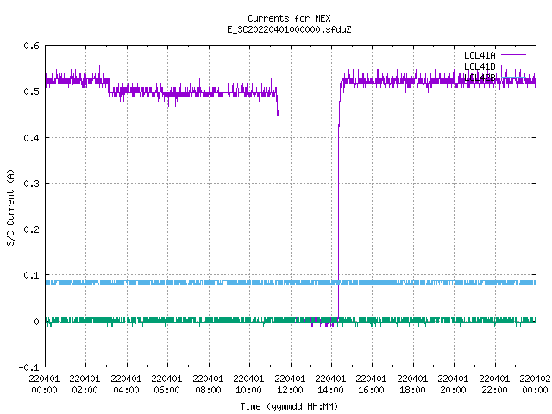Click the 14:00 x-axis time label

330,390
